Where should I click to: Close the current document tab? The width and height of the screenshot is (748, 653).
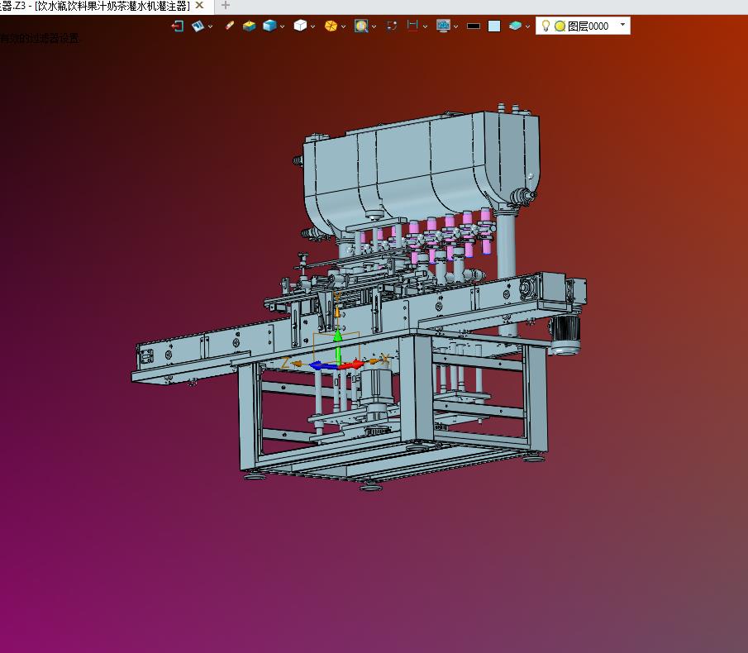[199, 6]
